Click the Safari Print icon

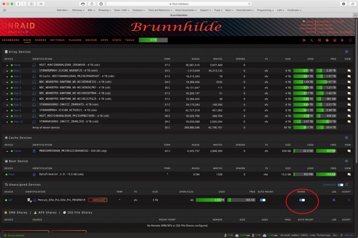click(83, 4)
